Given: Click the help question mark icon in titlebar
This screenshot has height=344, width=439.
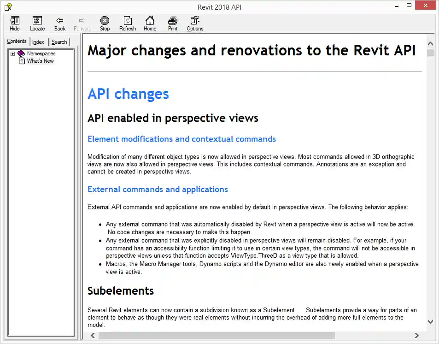Looking at the screenshot, I should coord(8,7).
